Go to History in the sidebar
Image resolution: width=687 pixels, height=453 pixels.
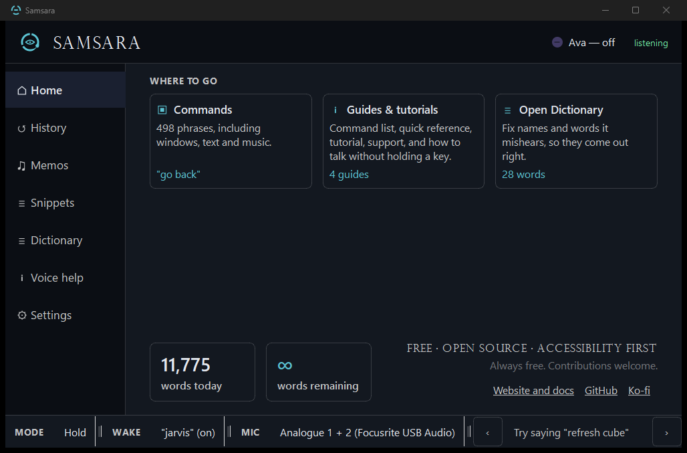pos(65,128)
